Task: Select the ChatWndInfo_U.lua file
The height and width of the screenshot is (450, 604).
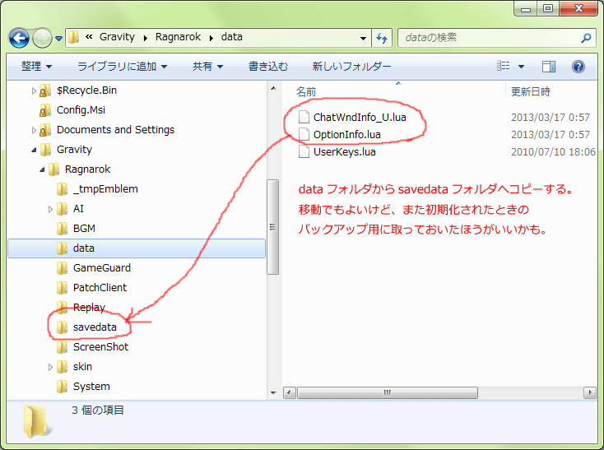Action: click(x=359, y=118)
